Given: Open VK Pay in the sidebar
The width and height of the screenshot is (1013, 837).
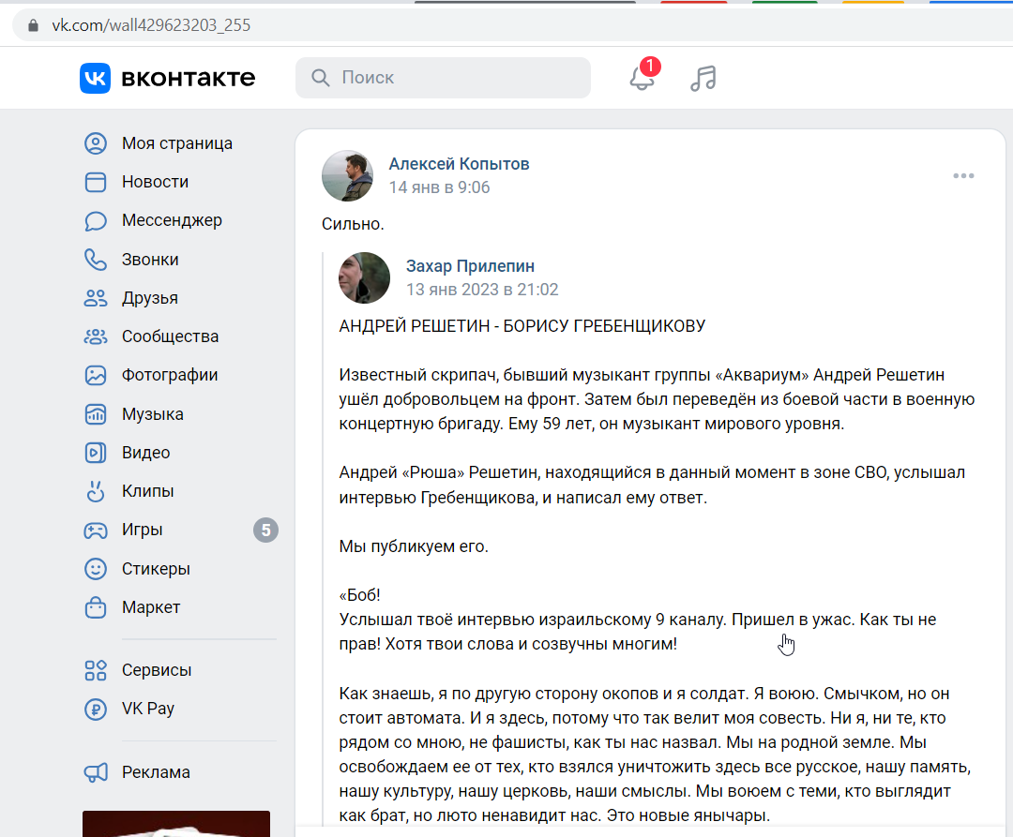Looking at the screenshot, I should click(148, 709).
